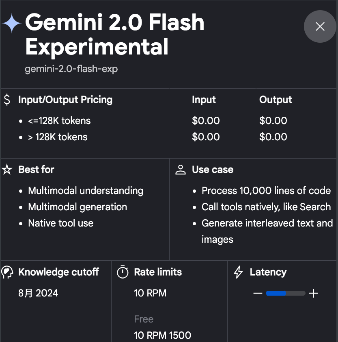Click the Output column header
Image resolution: width=338 pixels, height=342 pixels.
pyautogui.click(x=276, y=100)
